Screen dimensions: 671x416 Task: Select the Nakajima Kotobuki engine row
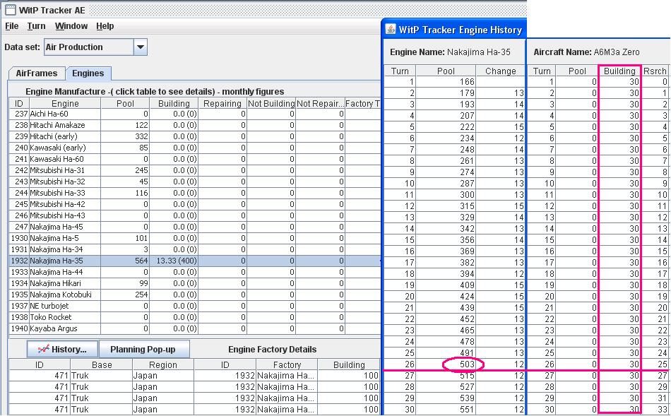(x=195, y=295)
